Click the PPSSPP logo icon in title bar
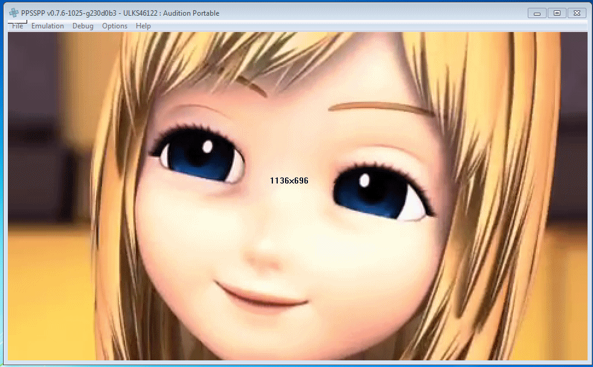Screen dimensions: 593x367 [14, 13]
